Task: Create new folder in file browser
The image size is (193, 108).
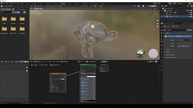Action: coord(13,9)
